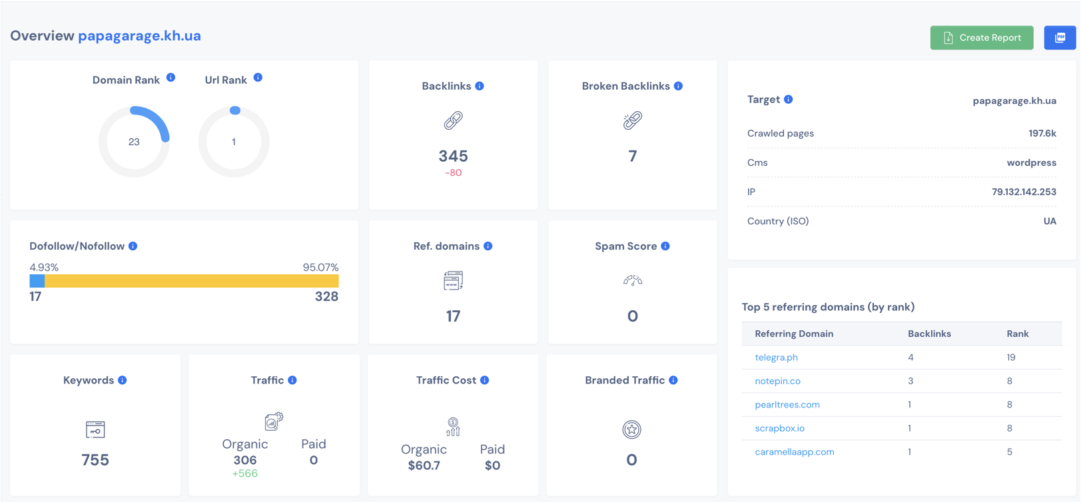Screen dimensions: 1081x502
Task: Click the info icon next to Target
Action: click(x=789, y=99)
